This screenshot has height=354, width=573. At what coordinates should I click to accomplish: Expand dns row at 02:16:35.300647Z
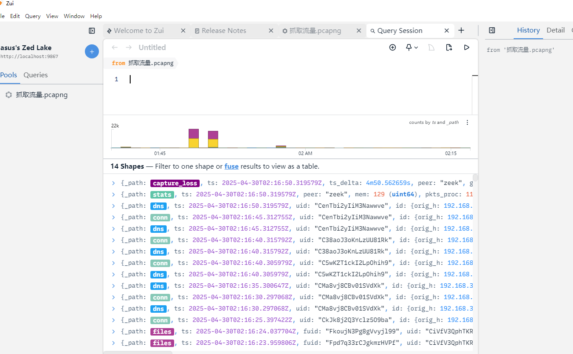[x=113, y=286]
